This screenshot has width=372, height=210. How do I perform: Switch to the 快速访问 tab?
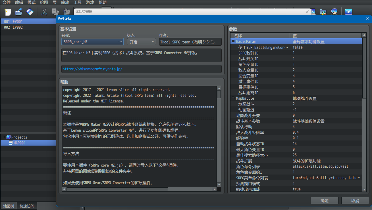[27, 206]
